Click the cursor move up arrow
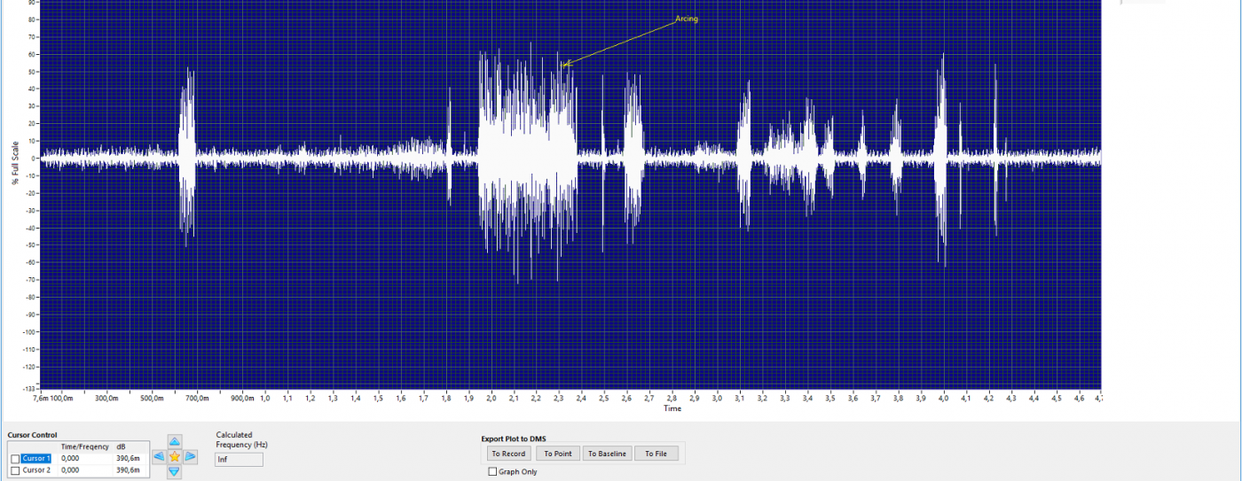This screenshot has width=1242, height=481. coord(175,441)
